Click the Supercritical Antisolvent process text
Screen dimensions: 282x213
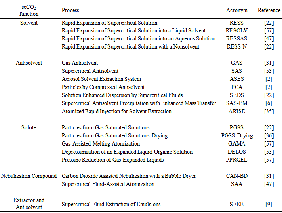pos(90,71)
